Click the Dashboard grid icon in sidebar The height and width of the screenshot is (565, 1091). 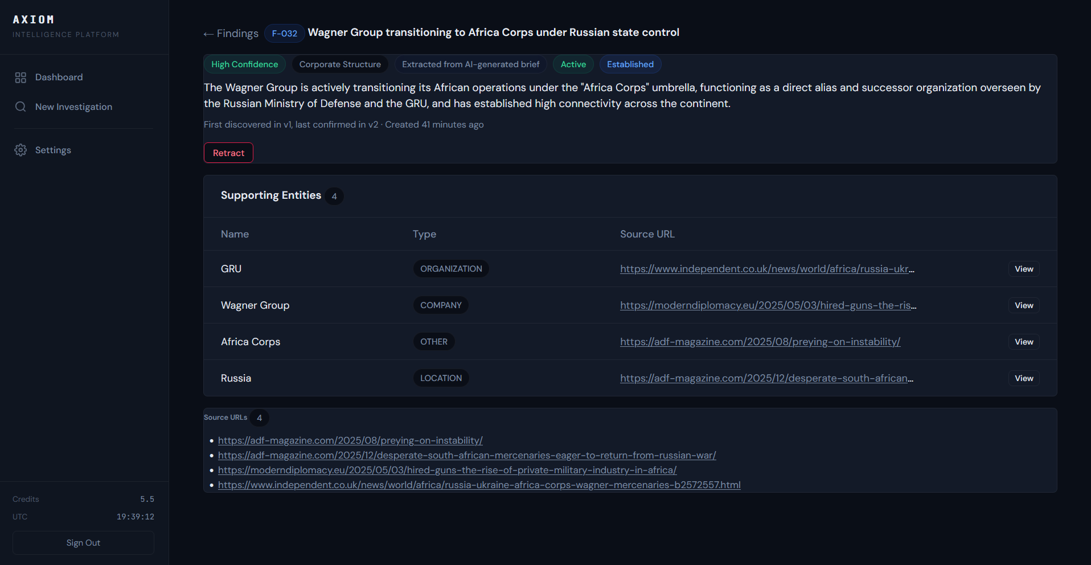[x=20, y=77]
